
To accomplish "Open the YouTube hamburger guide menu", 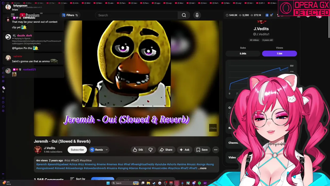I will tap(13, 15).
